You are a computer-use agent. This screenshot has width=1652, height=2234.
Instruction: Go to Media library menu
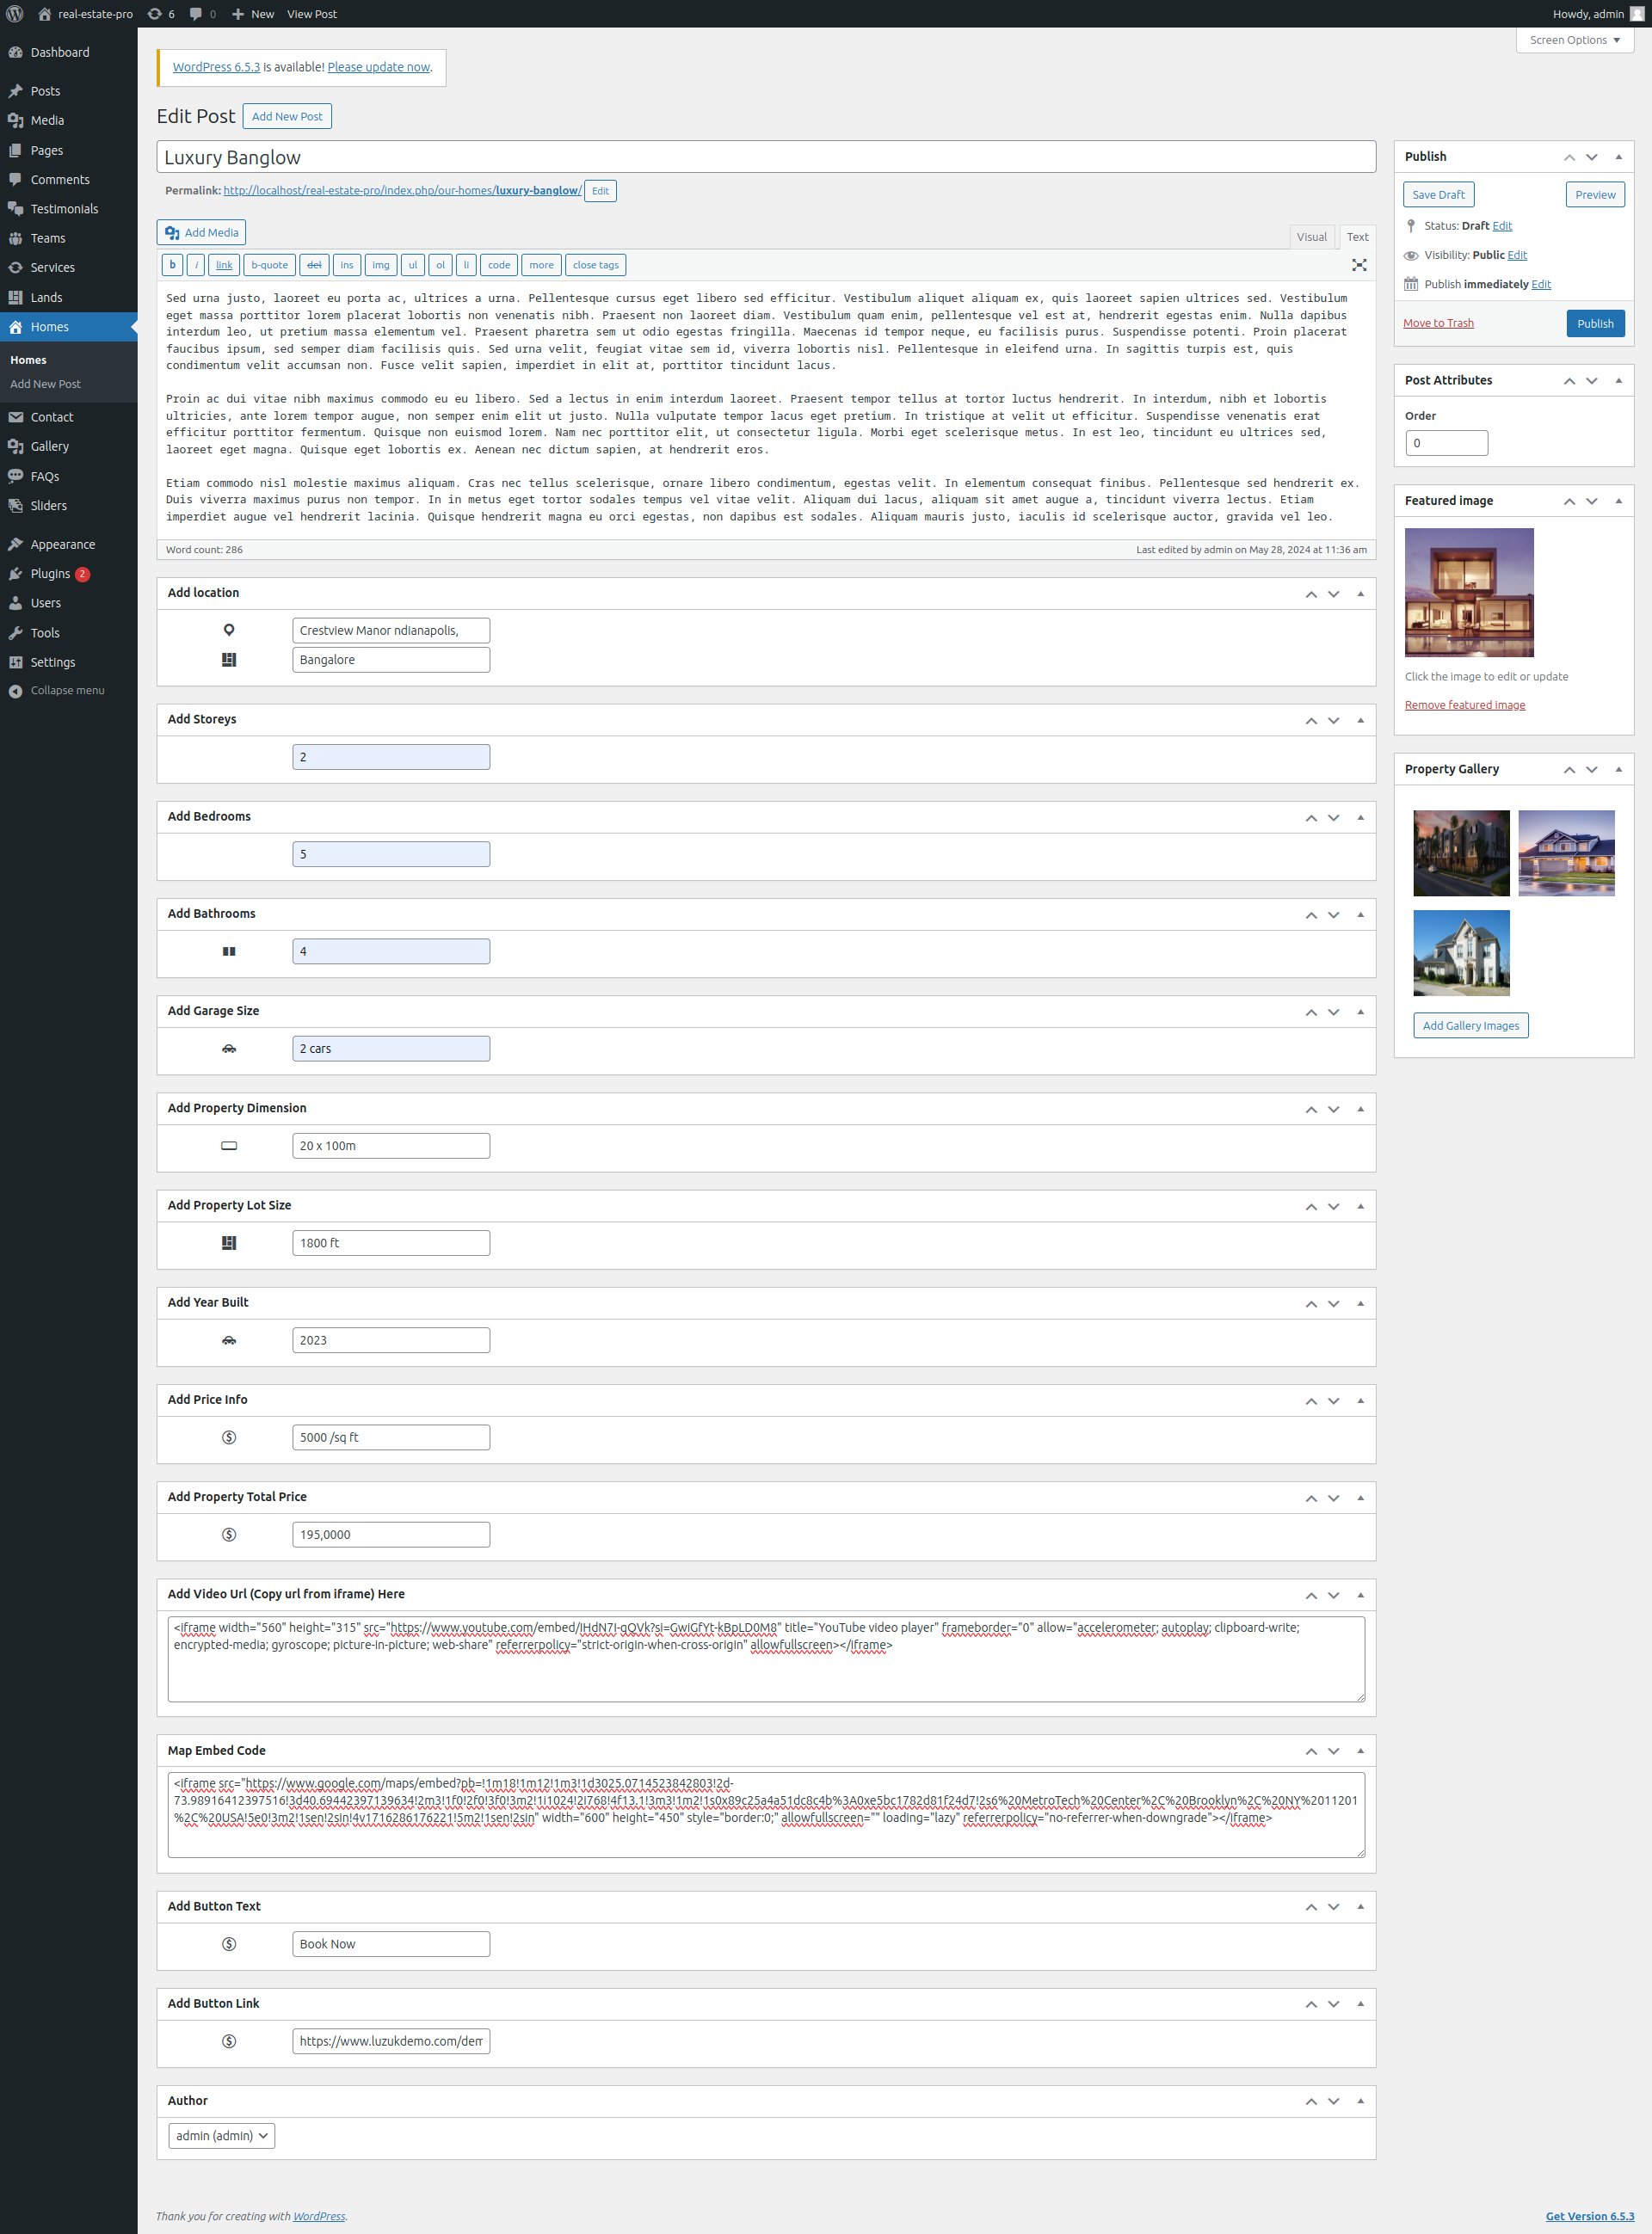(x=47, y=120)
